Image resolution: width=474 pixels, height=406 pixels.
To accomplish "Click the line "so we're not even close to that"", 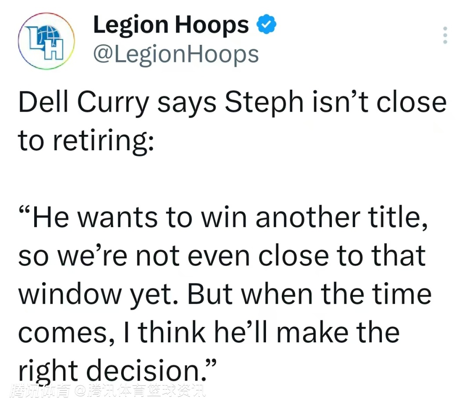I will 222,256.
